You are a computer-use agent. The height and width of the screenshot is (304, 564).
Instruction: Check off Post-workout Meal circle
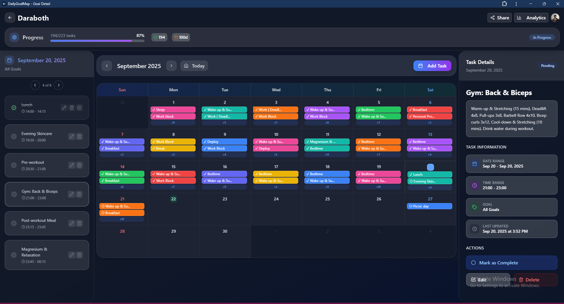point(14,223)
